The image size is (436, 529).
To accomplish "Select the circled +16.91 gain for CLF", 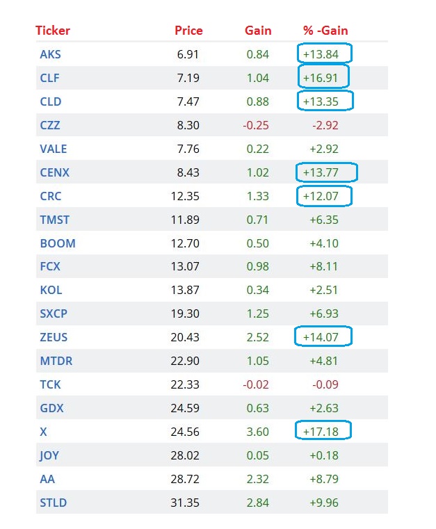I will point(323,78).
